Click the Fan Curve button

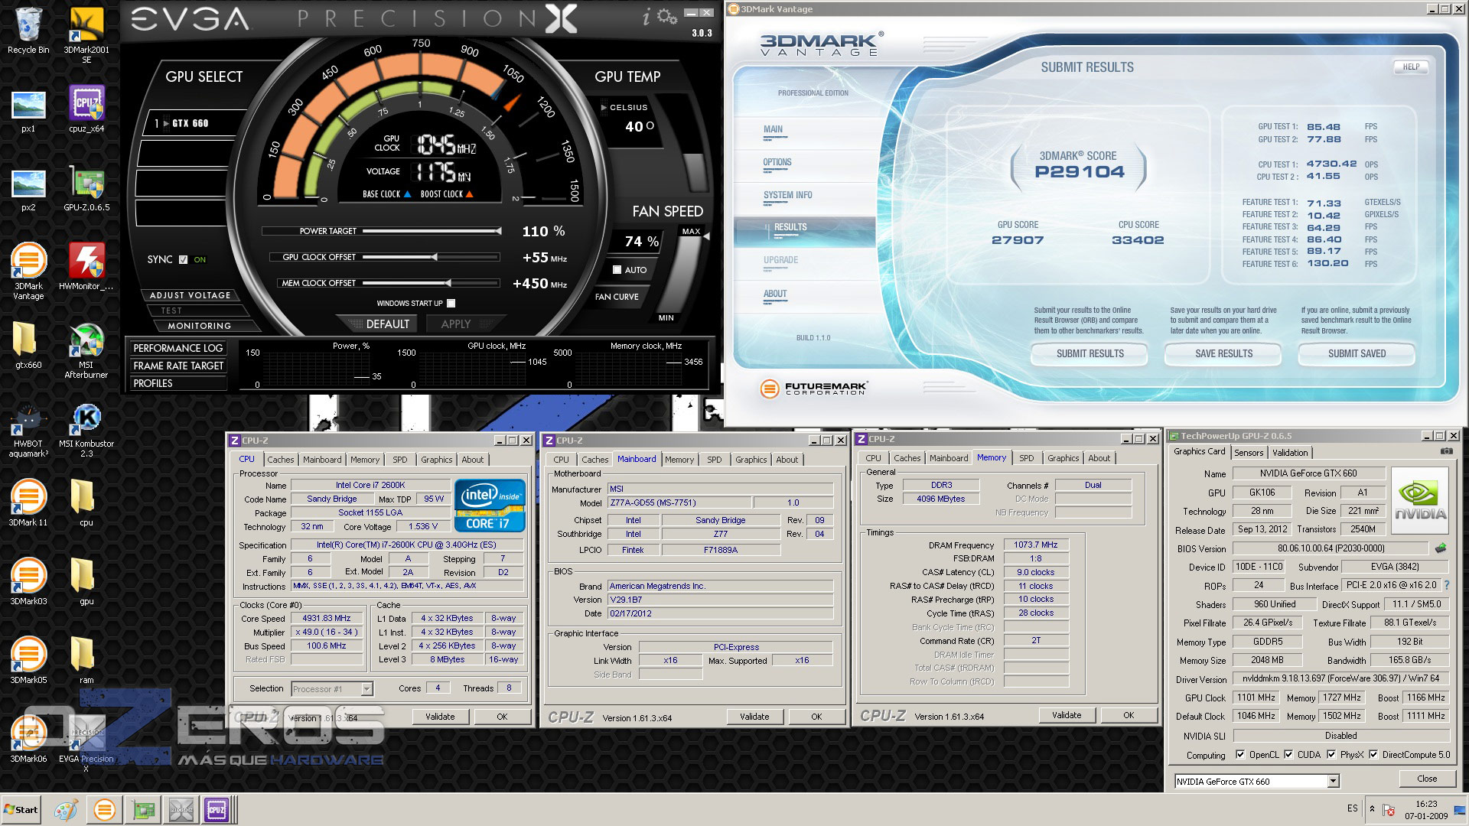point(617,297)
